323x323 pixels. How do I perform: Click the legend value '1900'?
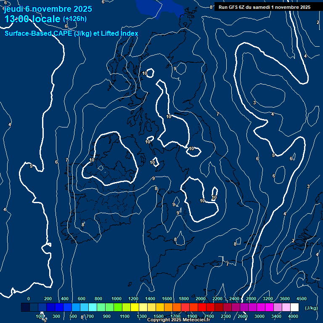[192, 316]
